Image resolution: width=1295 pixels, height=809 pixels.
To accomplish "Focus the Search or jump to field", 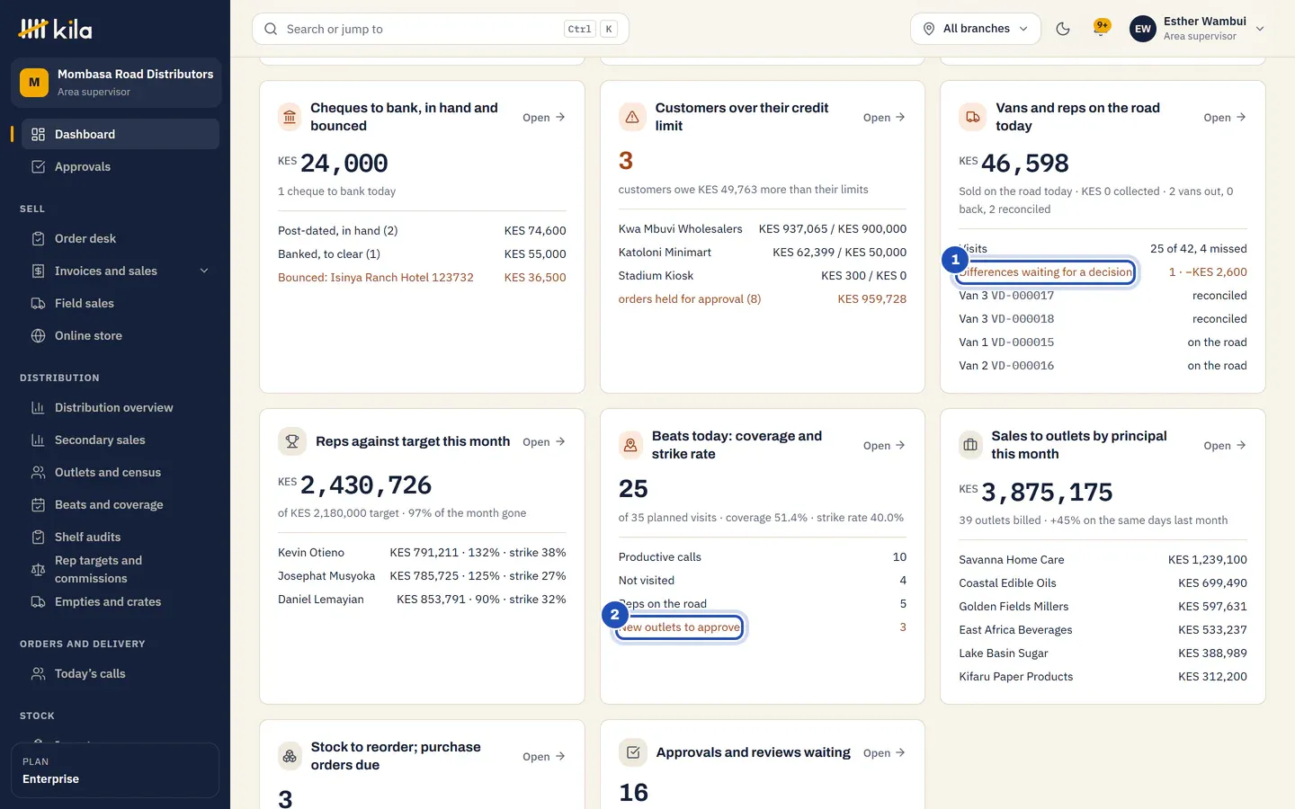I will tap(441, 29).
